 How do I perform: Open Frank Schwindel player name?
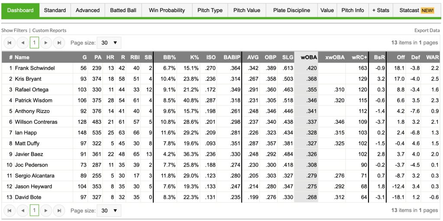click(34, 68)
